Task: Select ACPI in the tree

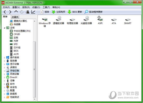Action: click(x=16, y=54)
